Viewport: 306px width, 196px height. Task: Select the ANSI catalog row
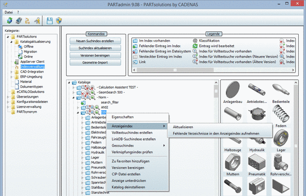point(104,107)
